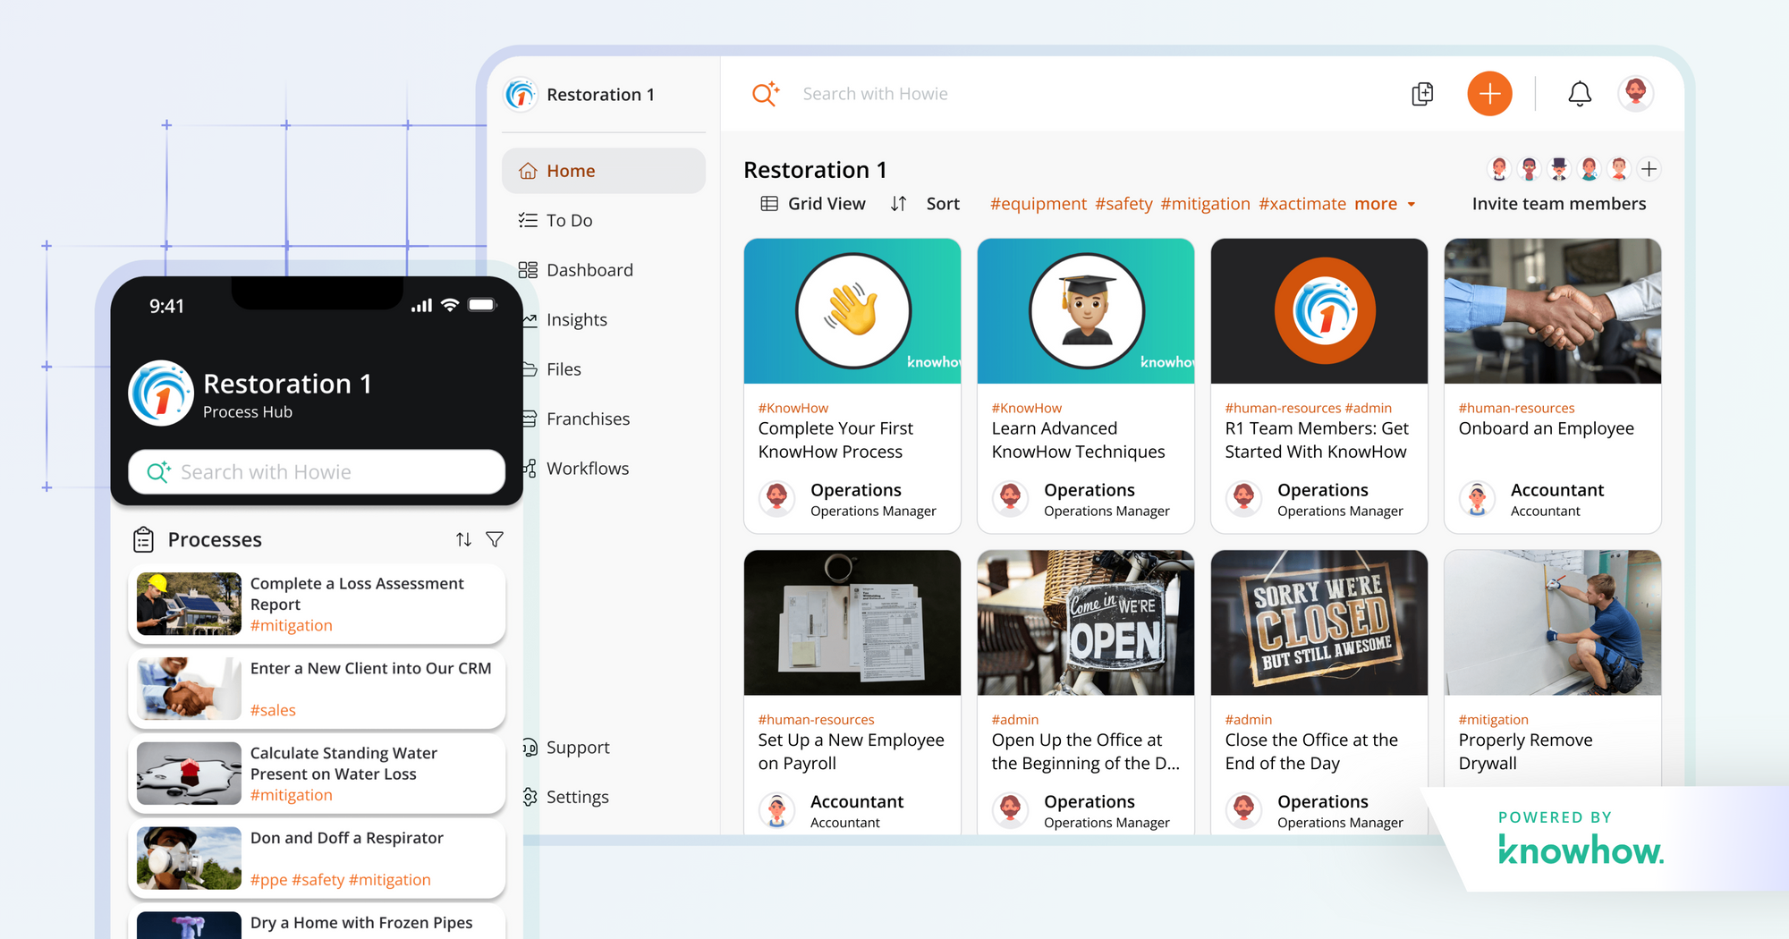The height and width of the screenshot is (939, 1789).
Task: Expand the more tags dropdown
Action: (x=1385, y=204)
